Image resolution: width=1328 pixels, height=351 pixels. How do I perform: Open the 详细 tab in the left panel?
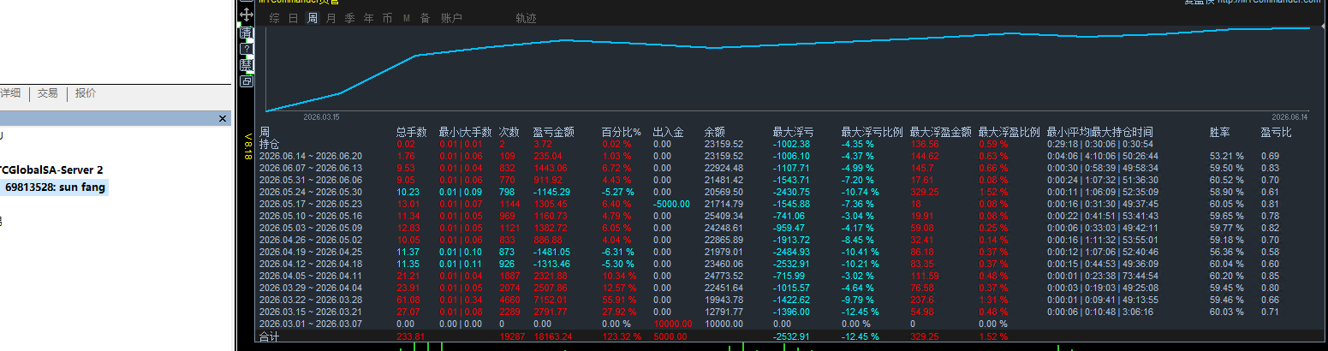(x=10, y=93)
